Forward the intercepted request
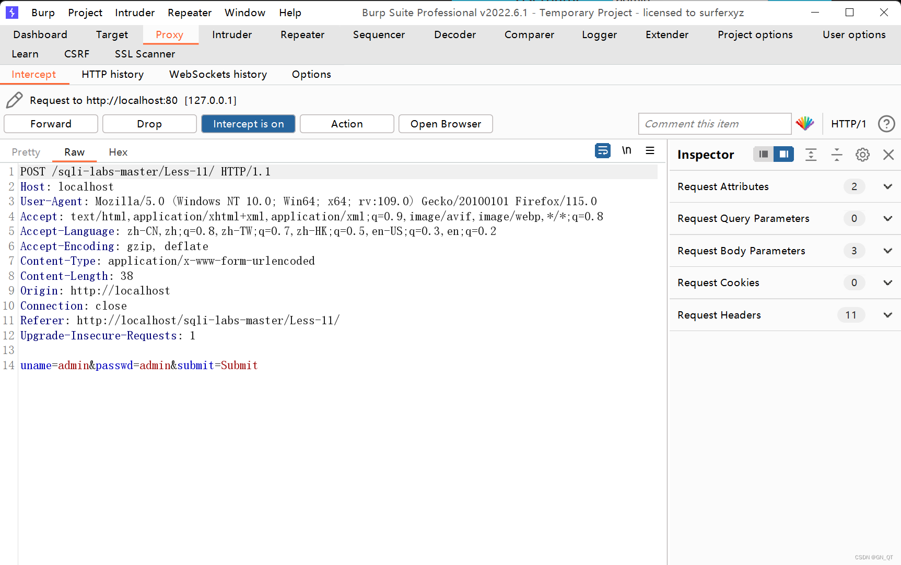Viewport: 901px width, 565px height. click(x=51, y=124)
